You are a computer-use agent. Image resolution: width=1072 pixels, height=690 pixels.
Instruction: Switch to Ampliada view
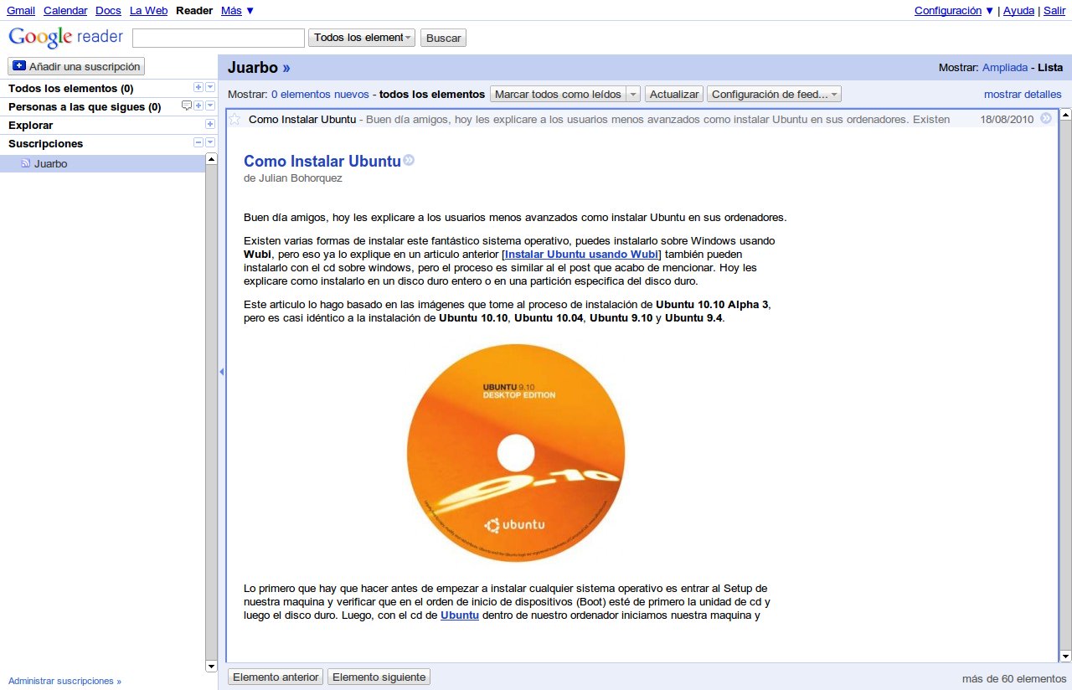pos(1005,68)
